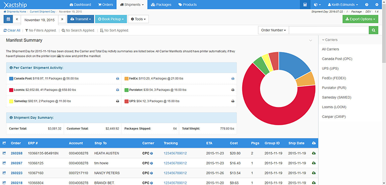Open the Book Pickup dropdown

point(111,19)
